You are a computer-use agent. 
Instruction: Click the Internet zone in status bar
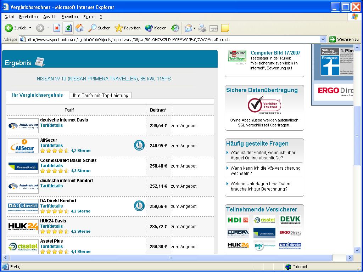pyautogui.click(x=297, y=267)
